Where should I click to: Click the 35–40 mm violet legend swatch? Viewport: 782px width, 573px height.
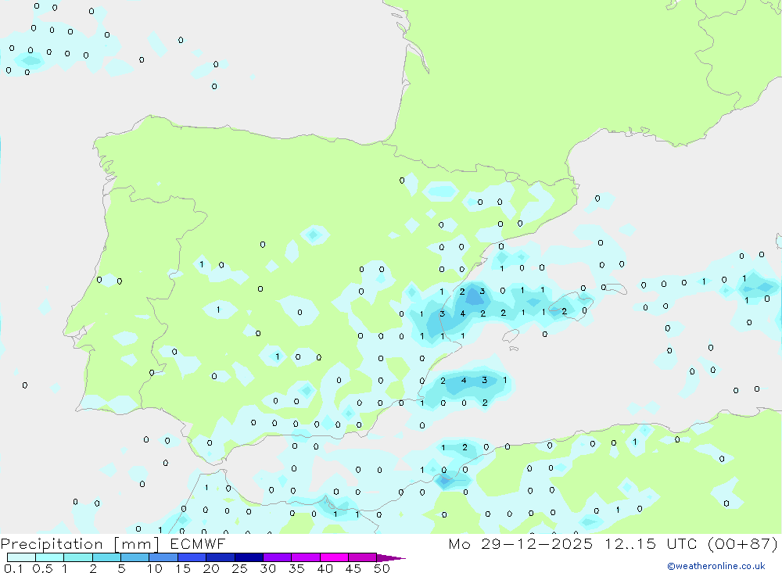pos(306,557)
